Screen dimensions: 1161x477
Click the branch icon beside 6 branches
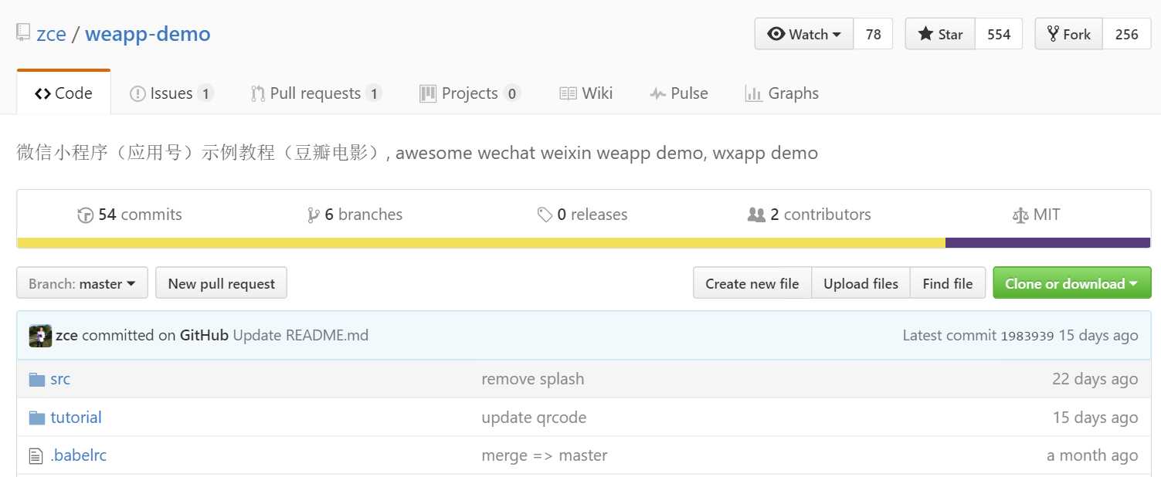(313, 215)
